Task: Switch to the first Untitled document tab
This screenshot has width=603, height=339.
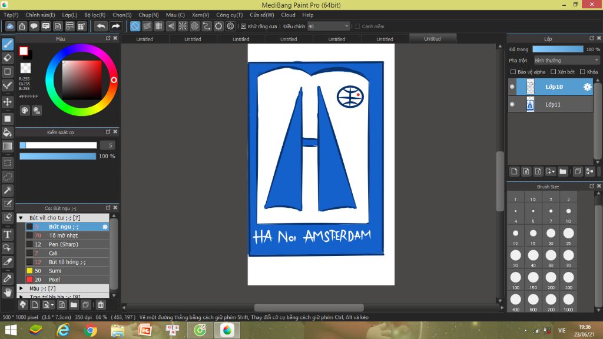Action: point(144,39)
